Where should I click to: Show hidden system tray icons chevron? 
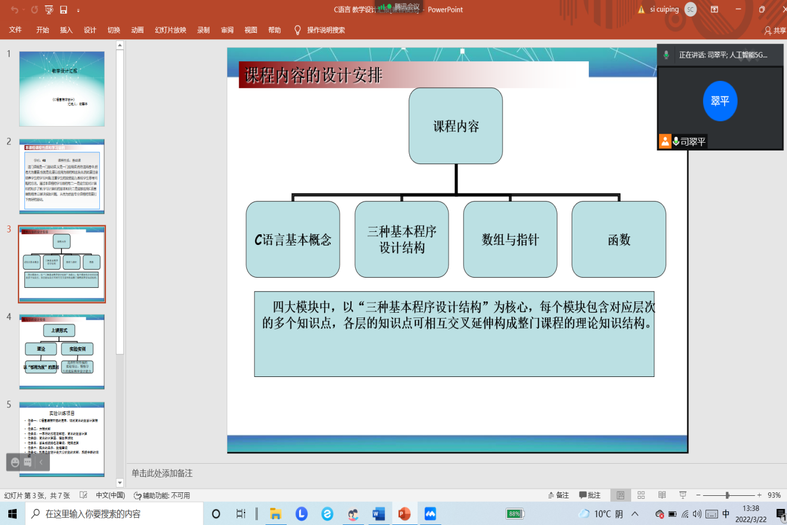635,514
